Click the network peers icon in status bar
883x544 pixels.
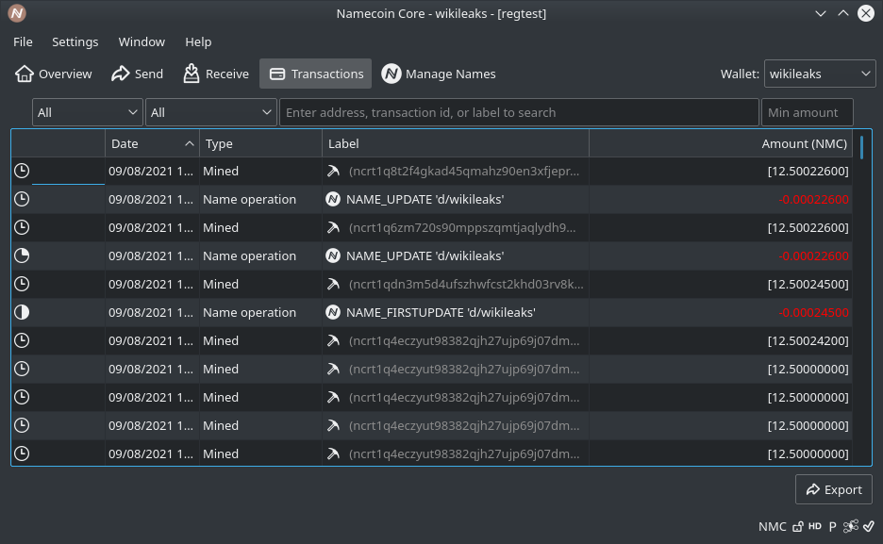point(850,526)
